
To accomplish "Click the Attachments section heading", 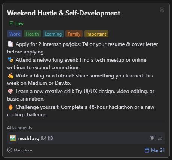I will pyautogui.click(x=19, y=128).
